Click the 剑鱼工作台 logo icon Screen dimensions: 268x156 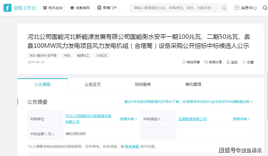(8, 8)
